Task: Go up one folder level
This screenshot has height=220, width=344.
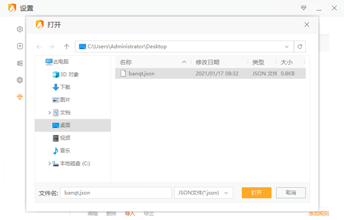Action: [66, 47]
